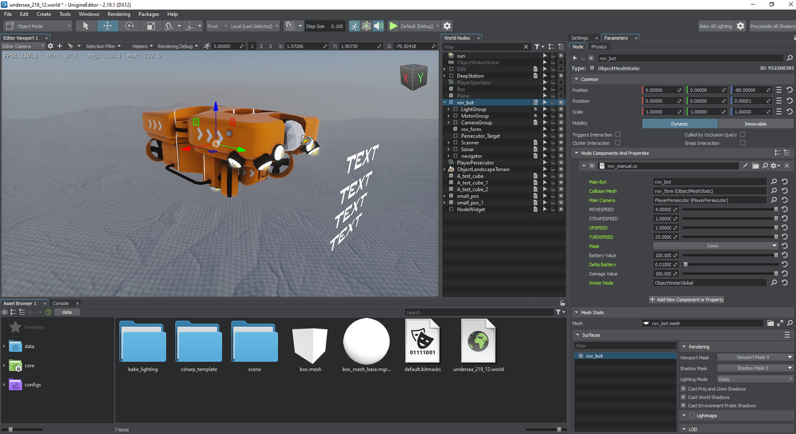The width and height of the screenshot is (796, 434).
Task: Toggle Cast Proj and Omni Shadows
Action: 684,389
